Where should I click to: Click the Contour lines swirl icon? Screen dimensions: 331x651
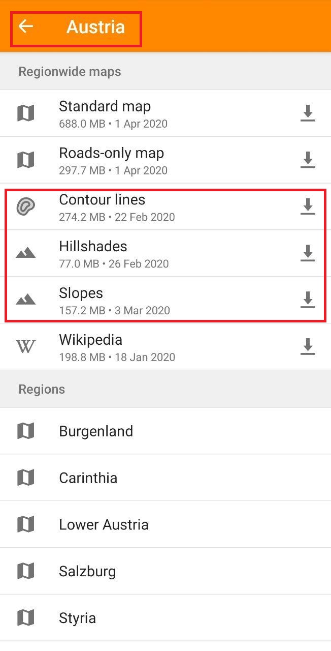[x=25, y=207]
